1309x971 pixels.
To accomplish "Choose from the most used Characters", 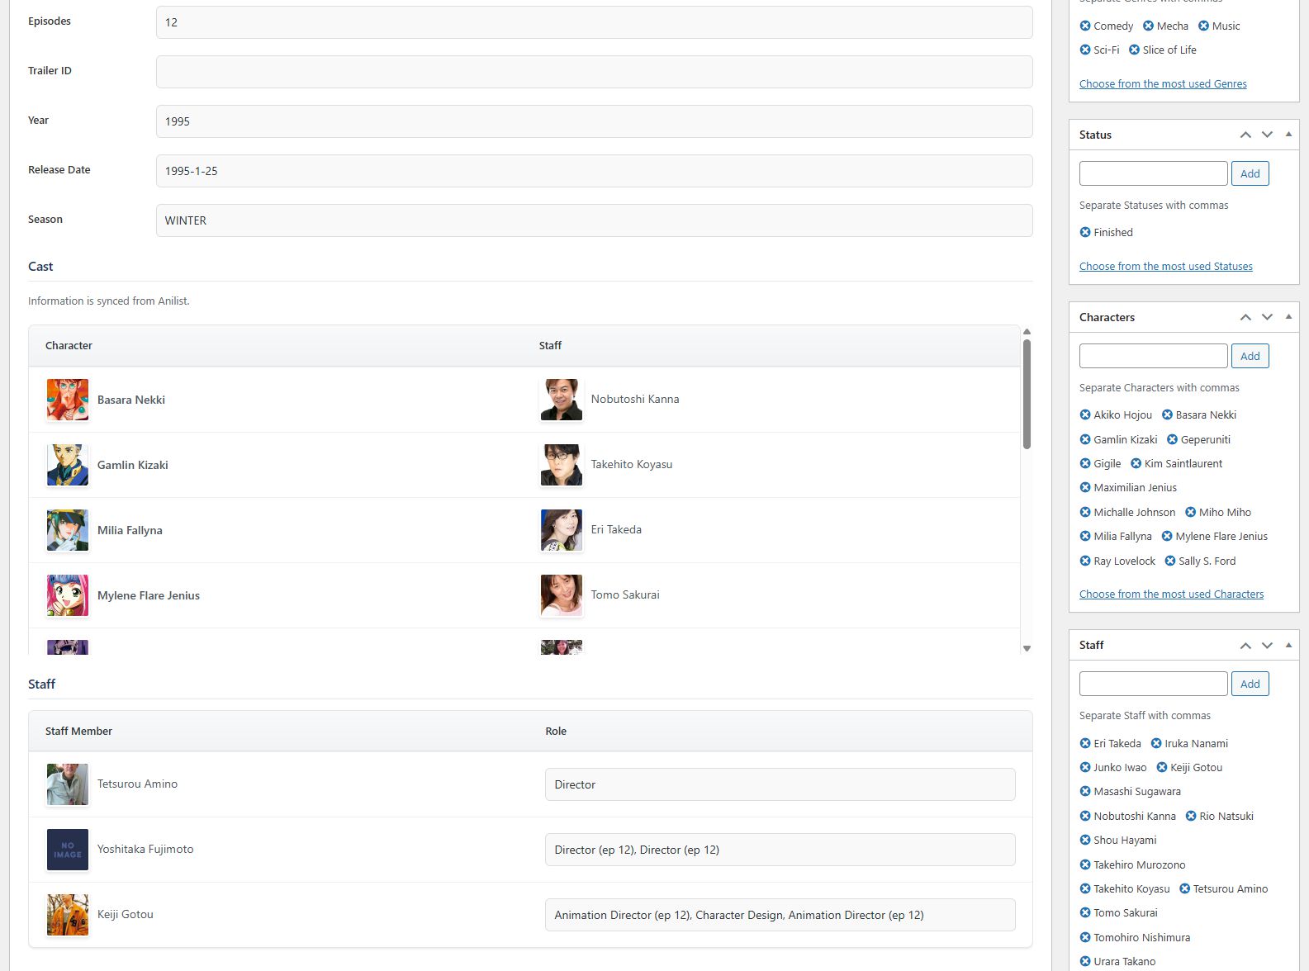I will coord(1171,594).
